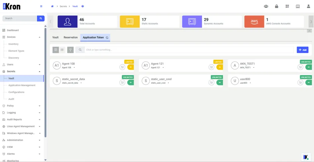Click the yellow arrow on Agent 108
The height and width of the screenshot is (162, 314).
131,67
